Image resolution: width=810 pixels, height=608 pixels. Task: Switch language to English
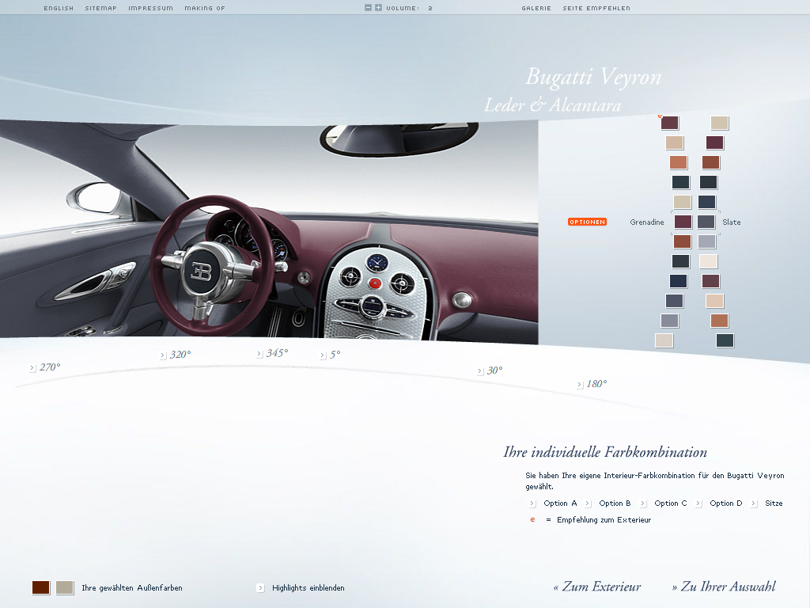click(x=59, y=8)
